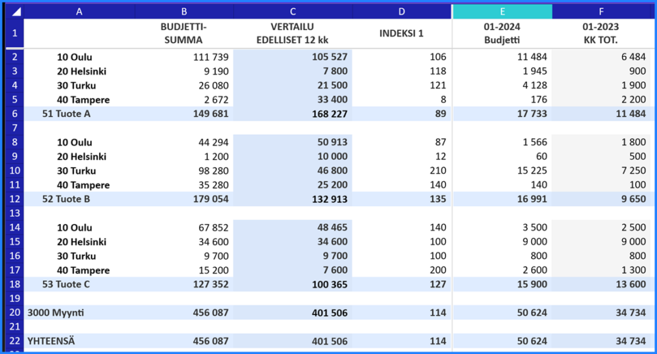Click the select-all corner triangle
657x354 pixels.
[15, 12]
